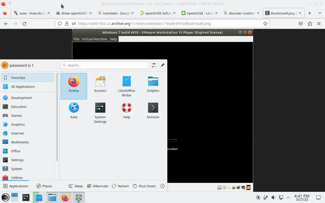The width and height of the screenshot is (325, 203).
Task: Open the Education category
Action: pos(27,107)
